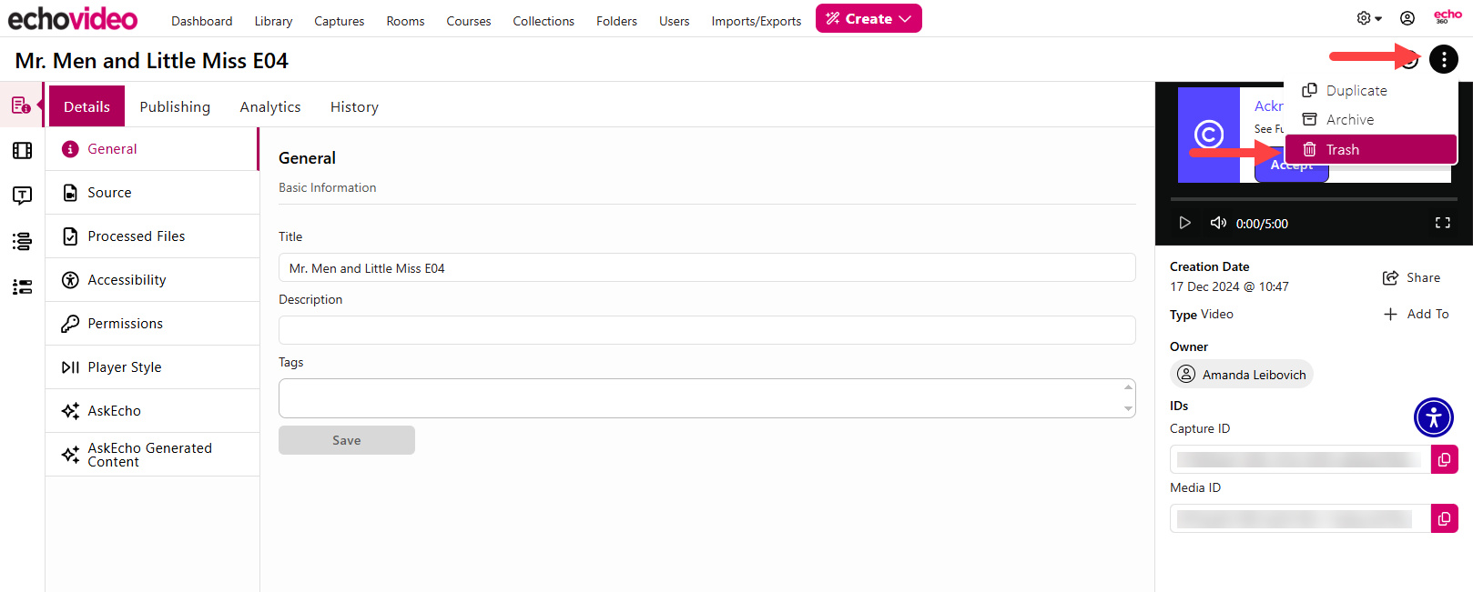This screenshot has height=592, width=1473.
Task: Enter fullscreen video mode
Action: pyautogui.click(x=1443, y=223)
